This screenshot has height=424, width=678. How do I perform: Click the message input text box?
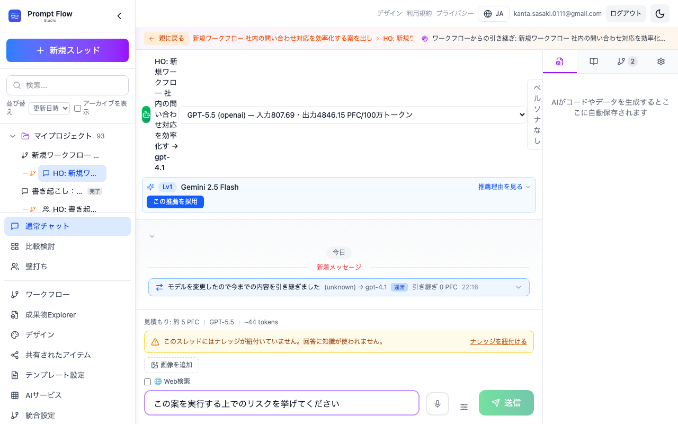(282, 403)
